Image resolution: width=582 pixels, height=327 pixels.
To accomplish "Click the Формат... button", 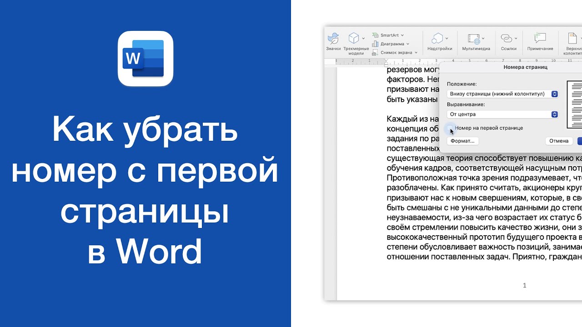I will coord(462,141).
